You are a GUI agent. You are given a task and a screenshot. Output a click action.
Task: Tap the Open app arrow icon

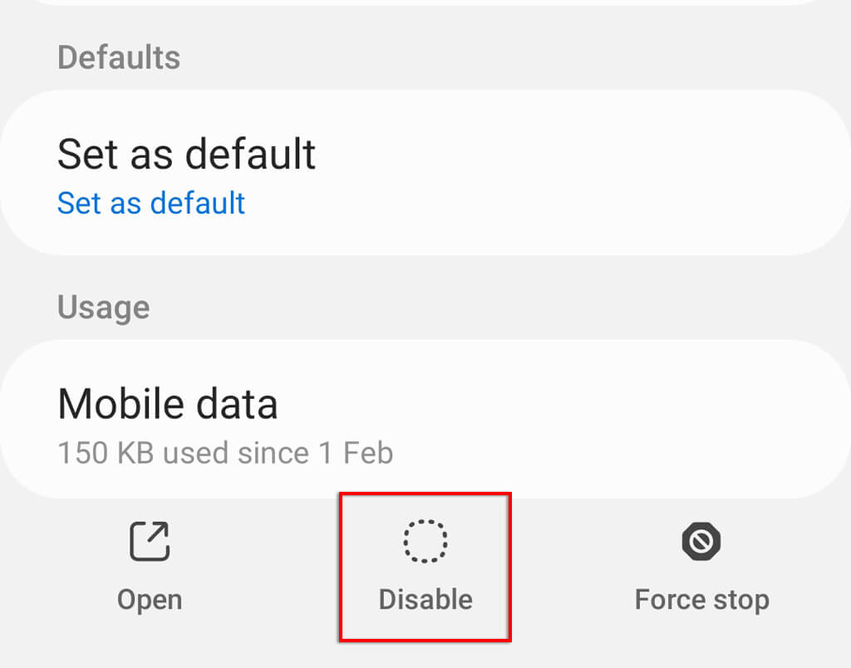click(150, 541)
